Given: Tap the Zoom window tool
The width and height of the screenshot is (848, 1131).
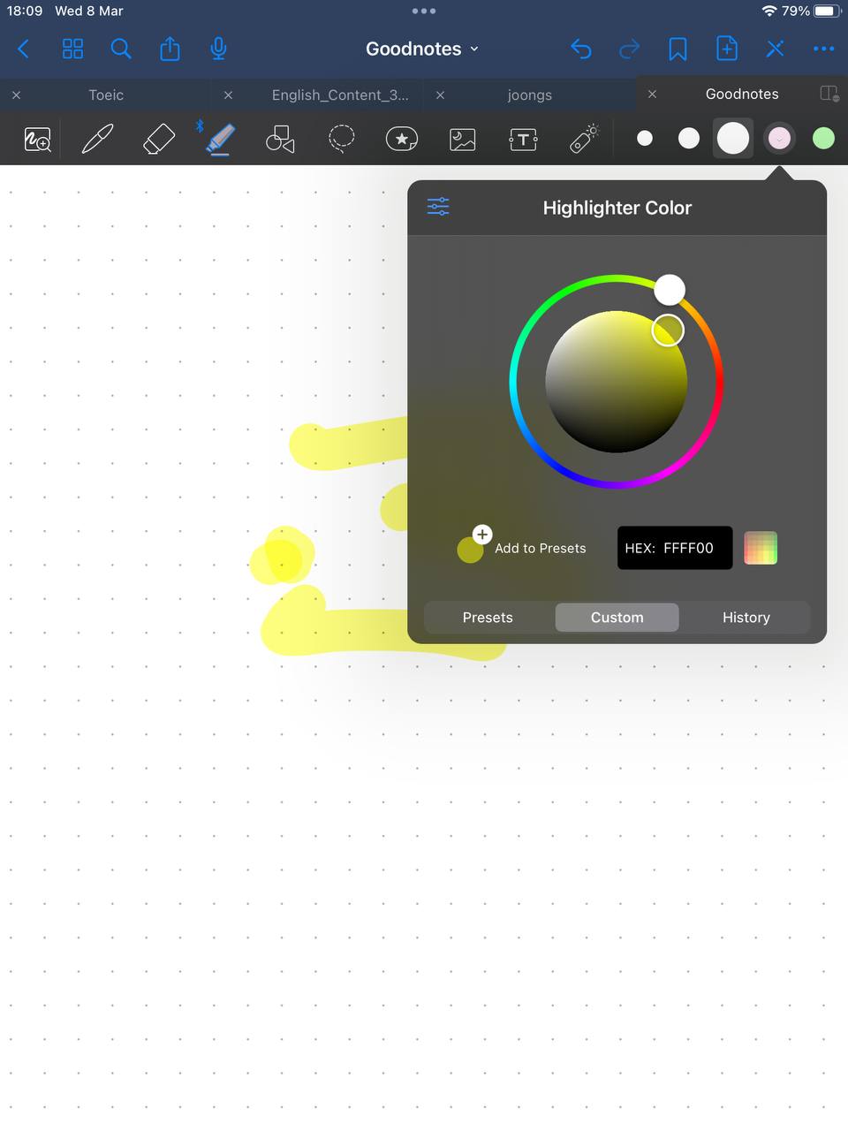Looking at the screenshot, I should click(x=37, y=139).
